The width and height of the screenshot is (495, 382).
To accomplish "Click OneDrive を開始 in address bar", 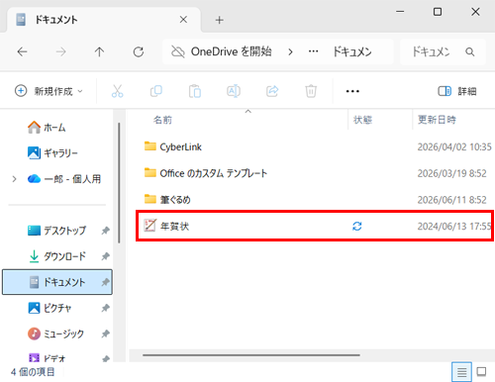I will pos(232,51).
